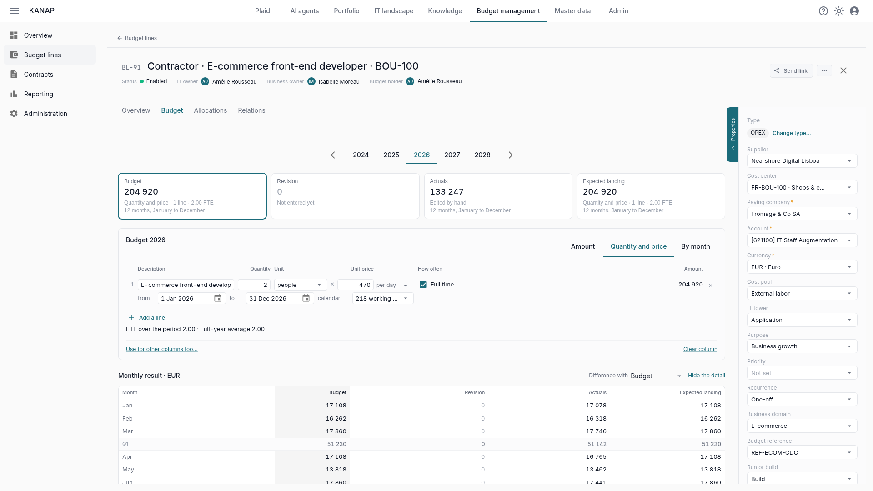Open the Supplier Nearshore Digital Lisboa dropdown

802,161
